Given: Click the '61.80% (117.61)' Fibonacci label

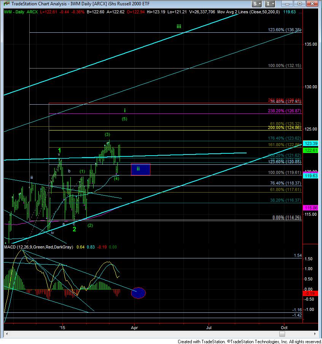Looking at the screenshot, I should 285,190.
